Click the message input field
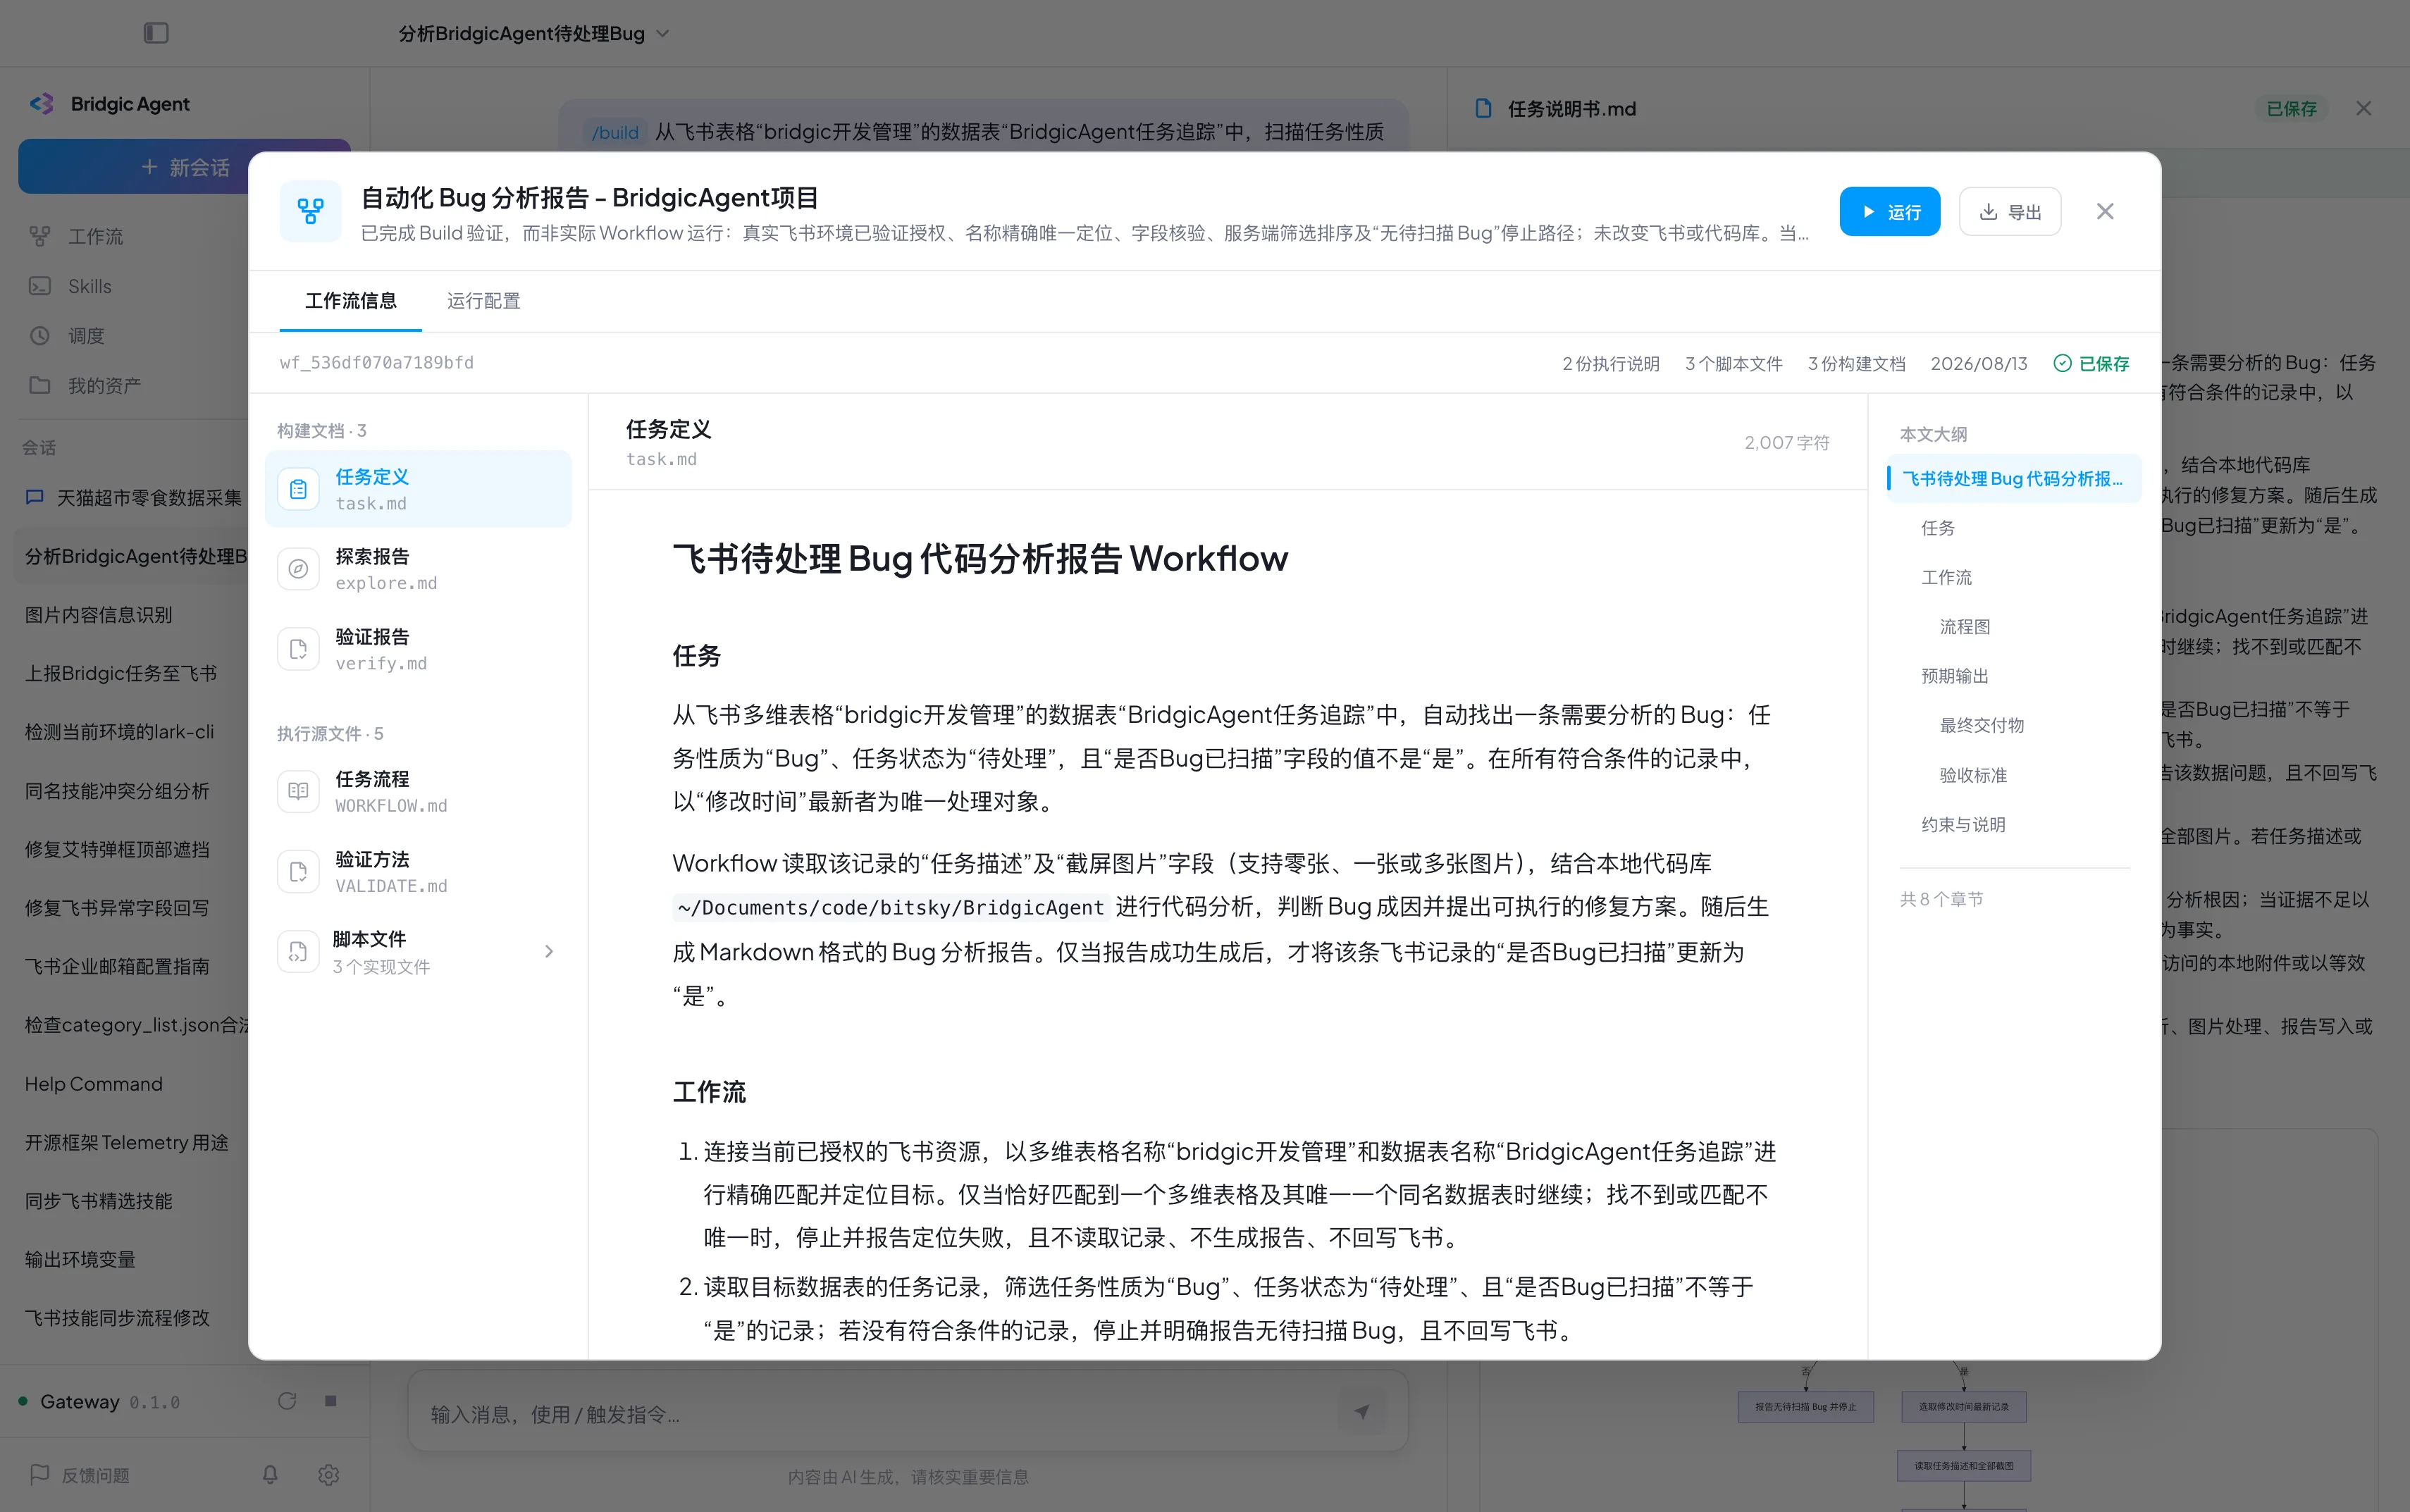The width and height of the screenshot is (2410, 1512). 870,1413
